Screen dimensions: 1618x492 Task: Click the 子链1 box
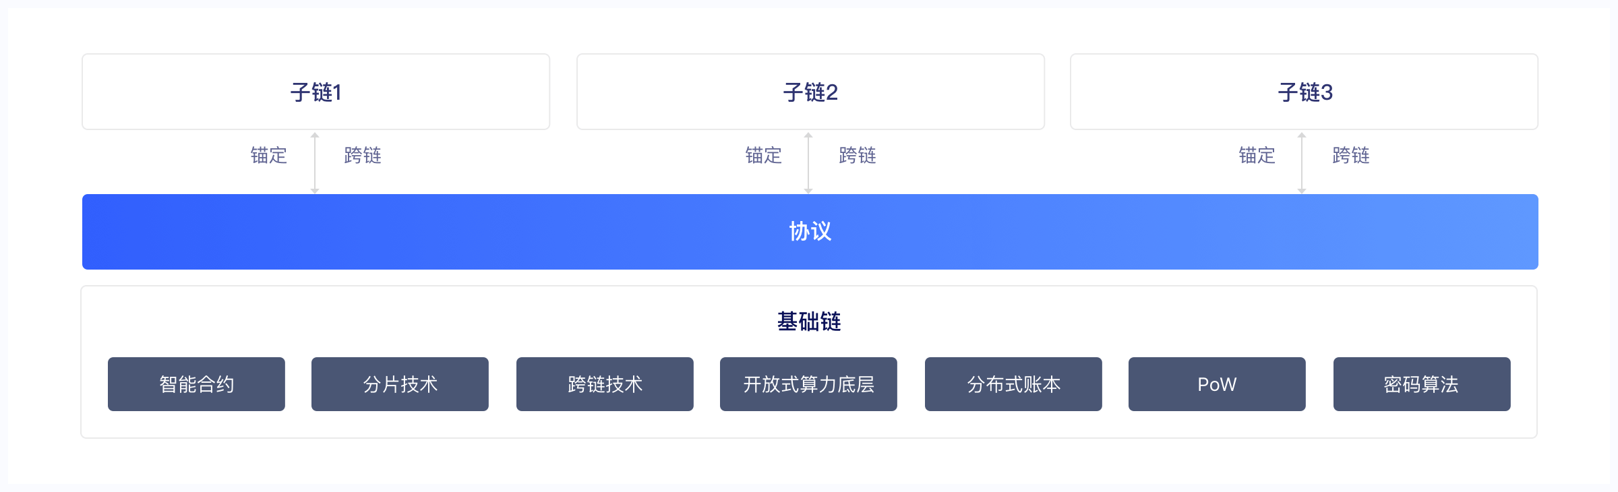[x=316, y=92]
